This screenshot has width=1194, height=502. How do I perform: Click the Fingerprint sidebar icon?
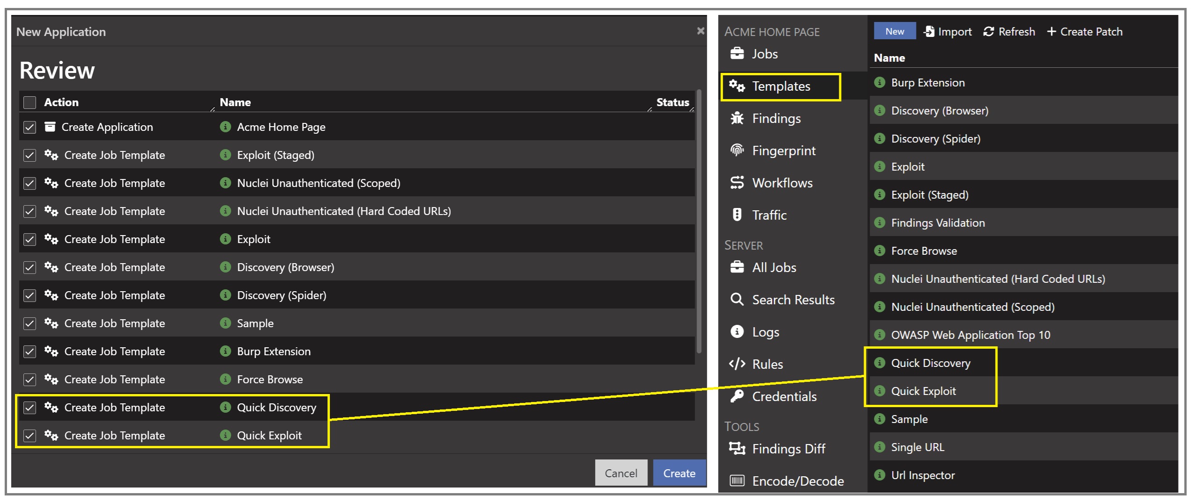(x=737, y=151)
